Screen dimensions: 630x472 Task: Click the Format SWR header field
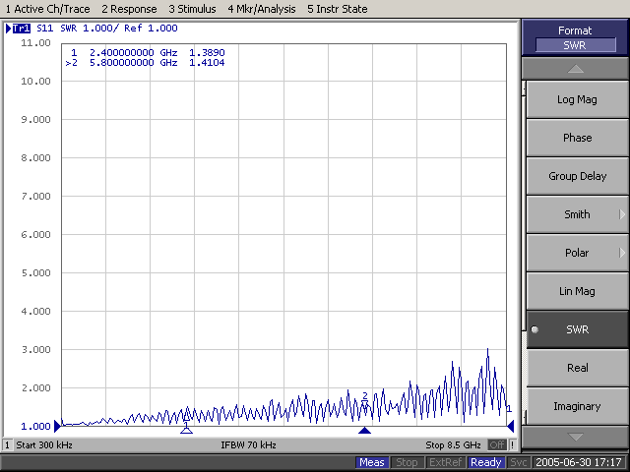575,45
